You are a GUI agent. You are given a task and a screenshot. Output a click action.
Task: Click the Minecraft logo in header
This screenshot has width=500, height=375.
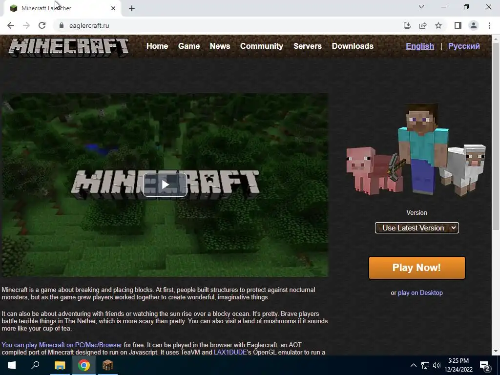(x=68, y=47)
